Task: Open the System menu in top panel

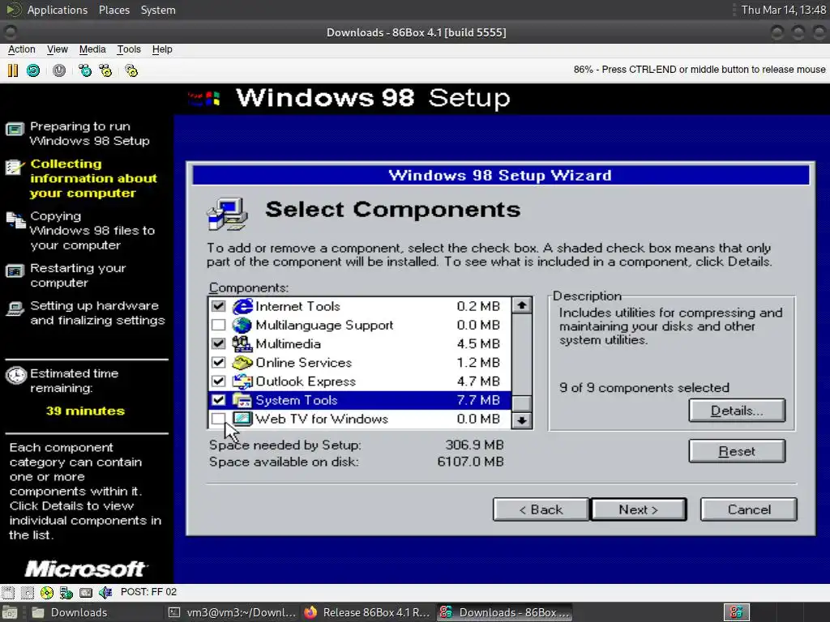Action: [x=158, y=10]
